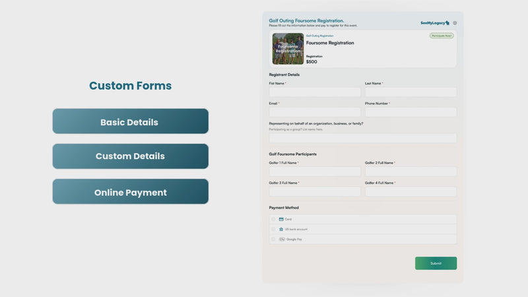The image size is (528, 297).
Task: Click the US bank account icon
Action: [281, 229]
